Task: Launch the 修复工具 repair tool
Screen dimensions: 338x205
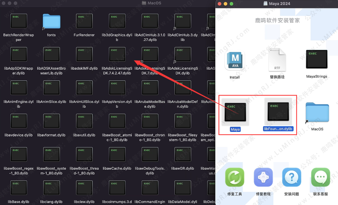Action: [x=235, y=177]
